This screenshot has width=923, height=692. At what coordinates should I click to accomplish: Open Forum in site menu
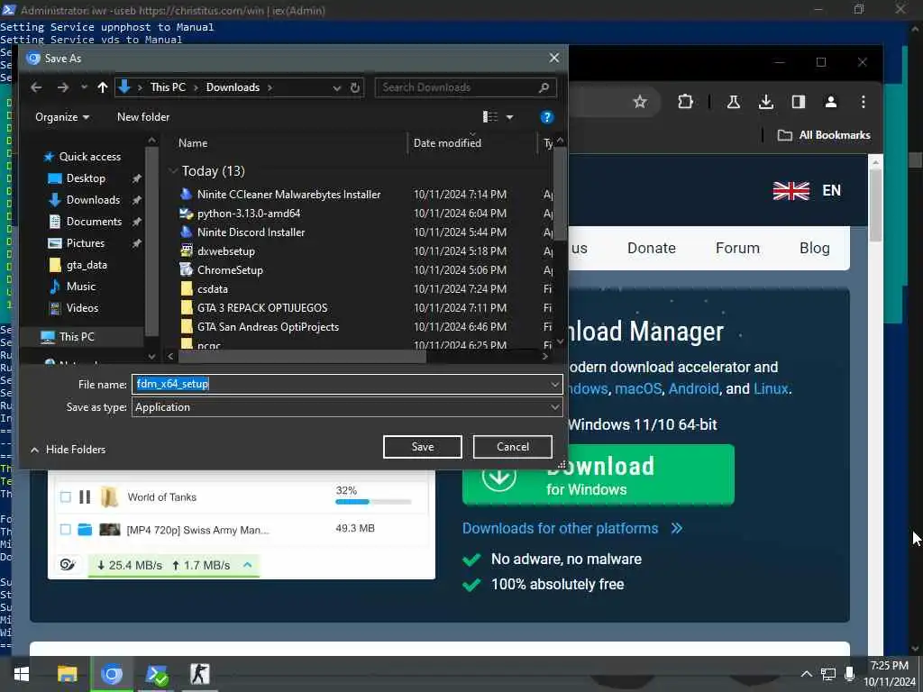point(737,249)
